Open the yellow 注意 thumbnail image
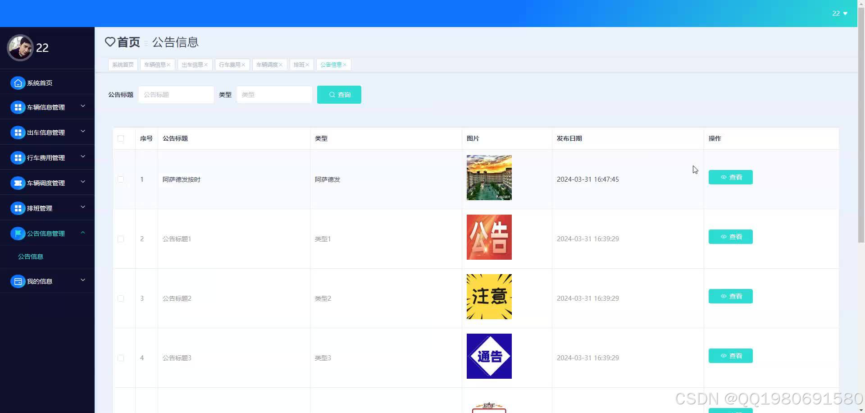 (489, 297)
